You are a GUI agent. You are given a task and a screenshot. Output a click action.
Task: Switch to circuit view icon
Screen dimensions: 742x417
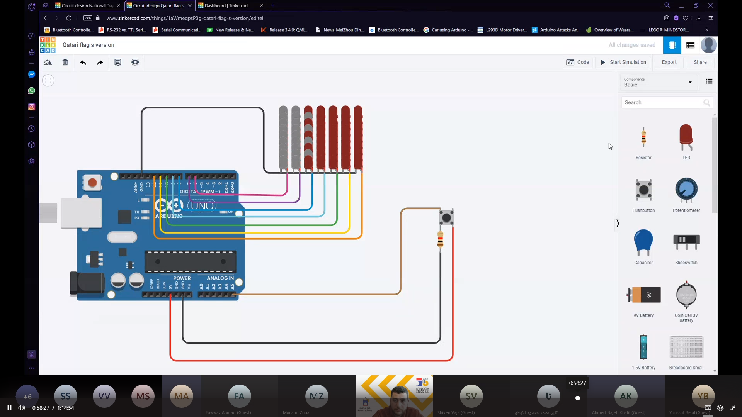pos(672,45)
